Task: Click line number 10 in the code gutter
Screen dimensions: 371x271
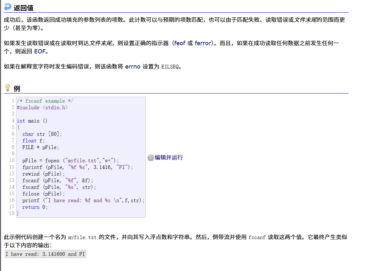Action: pyautogui.click(x=12, y=160)
